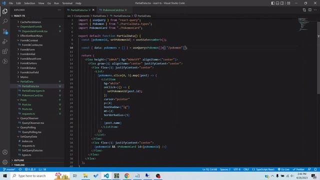Close the PartialData.tsx tab
Viewport: 320px width, 180px height.
(x=93, y=10)
